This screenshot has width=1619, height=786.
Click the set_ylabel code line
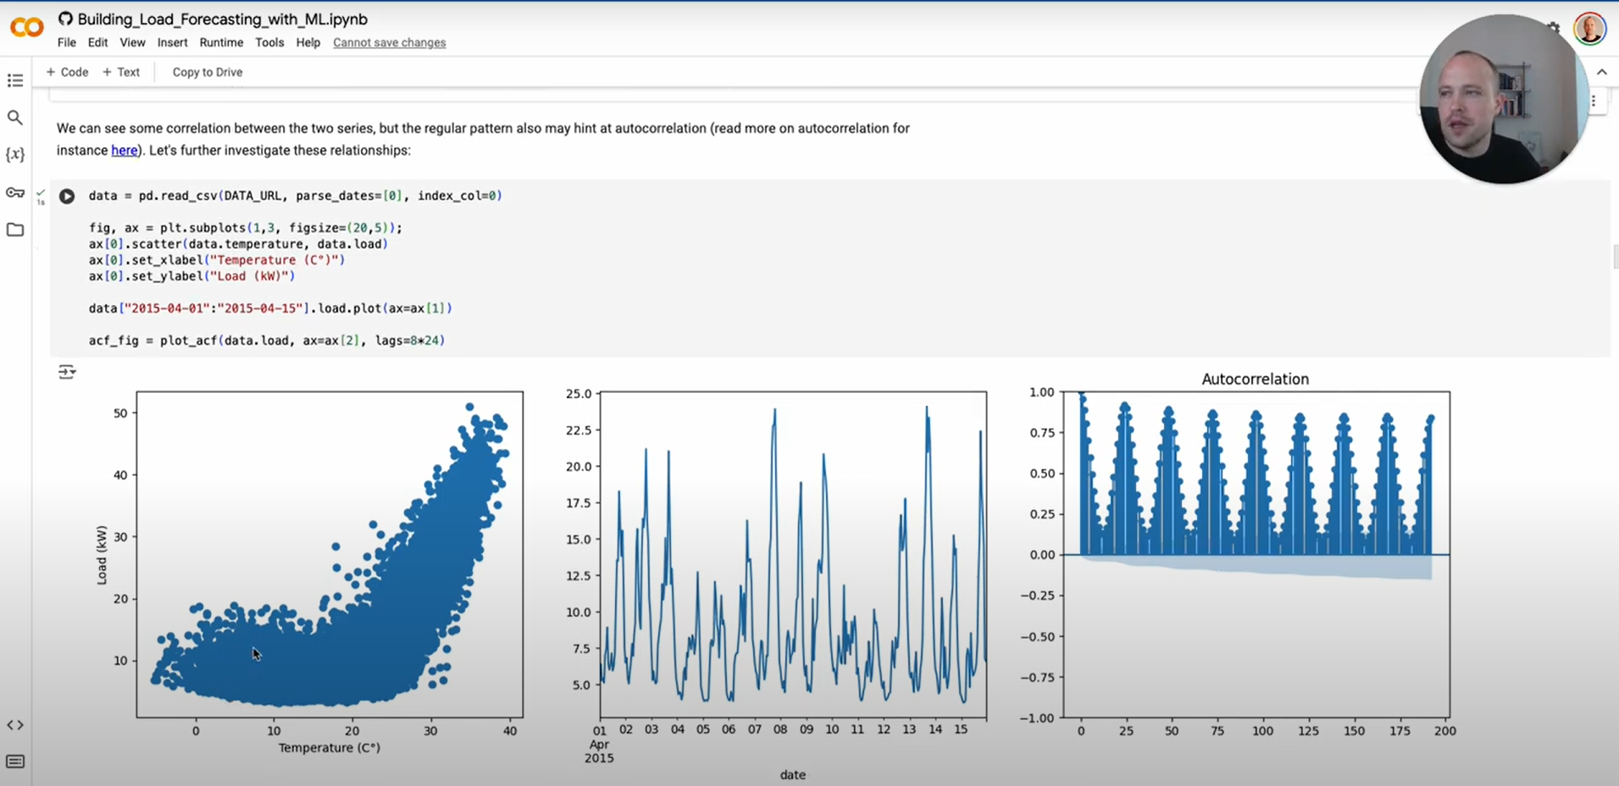pyautogui.click(x=192, y=276)
